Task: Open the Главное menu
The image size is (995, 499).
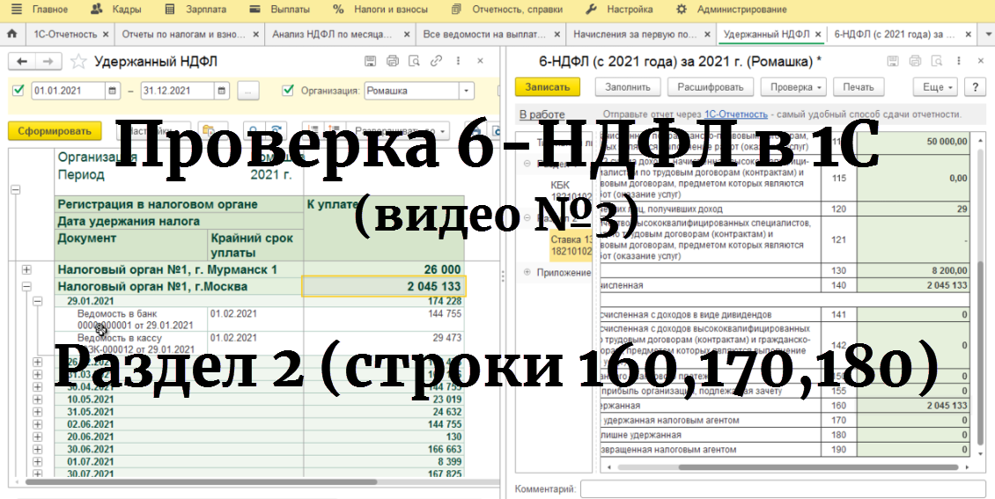Action: (x=49, y=10)
